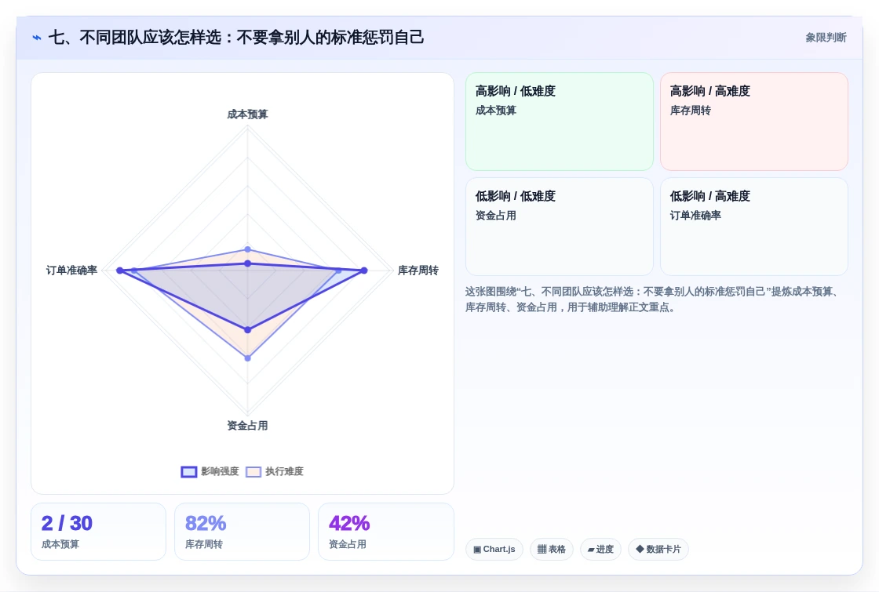Click the blue icon beside the section title
Image resolution: width=879 pixels, height=592 pixels.
click(x=36, y=38)
